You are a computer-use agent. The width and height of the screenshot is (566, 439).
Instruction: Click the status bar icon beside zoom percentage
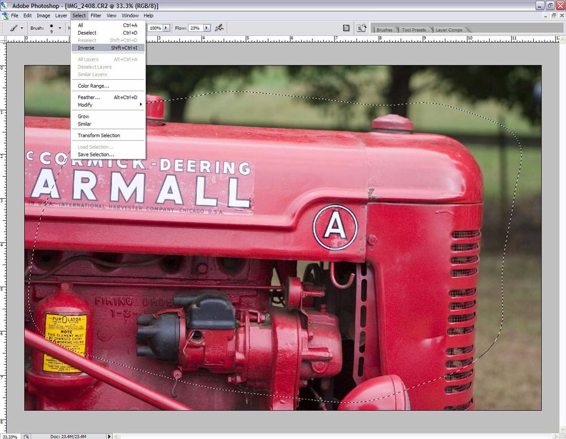(x=25, y=436)
